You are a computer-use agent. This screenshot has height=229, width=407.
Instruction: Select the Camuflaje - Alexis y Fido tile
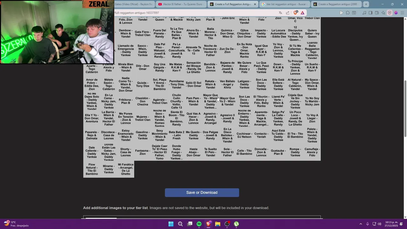click(x=312, y=152)
